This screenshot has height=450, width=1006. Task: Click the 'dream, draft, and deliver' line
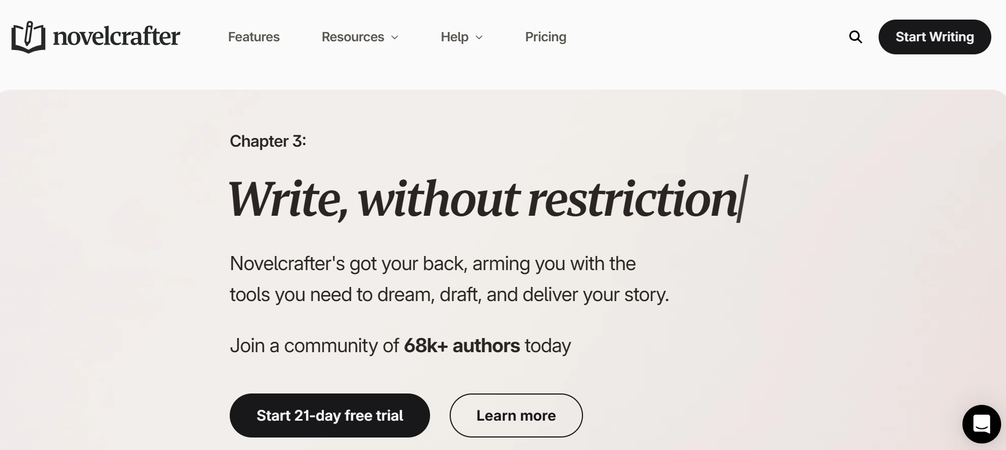(449, 295)
